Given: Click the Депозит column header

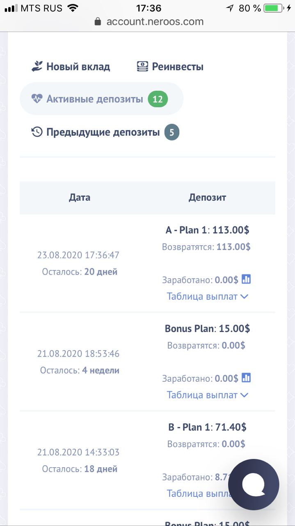Looking at the screenshot, I should pyautogui.click(x=207, y=198).
